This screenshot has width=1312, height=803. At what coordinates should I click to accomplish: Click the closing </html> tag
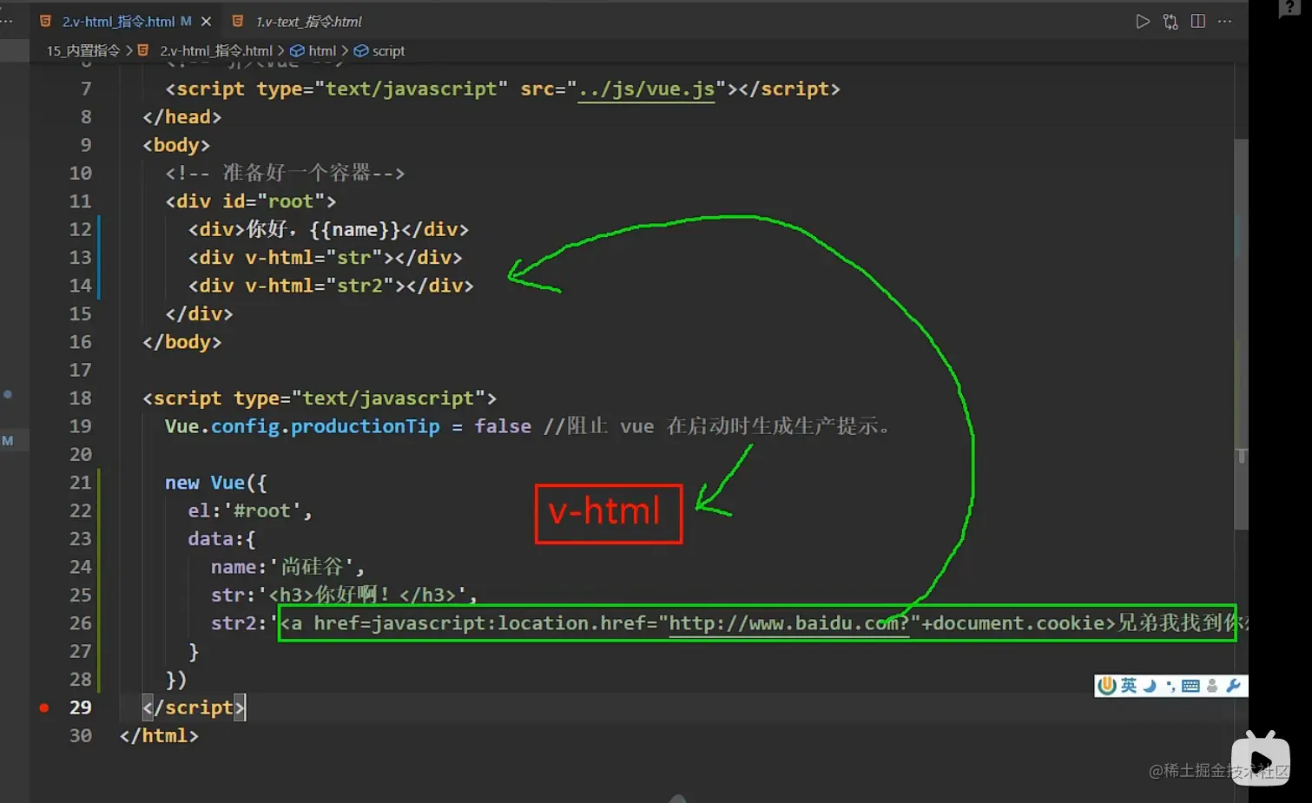(159, 736)
